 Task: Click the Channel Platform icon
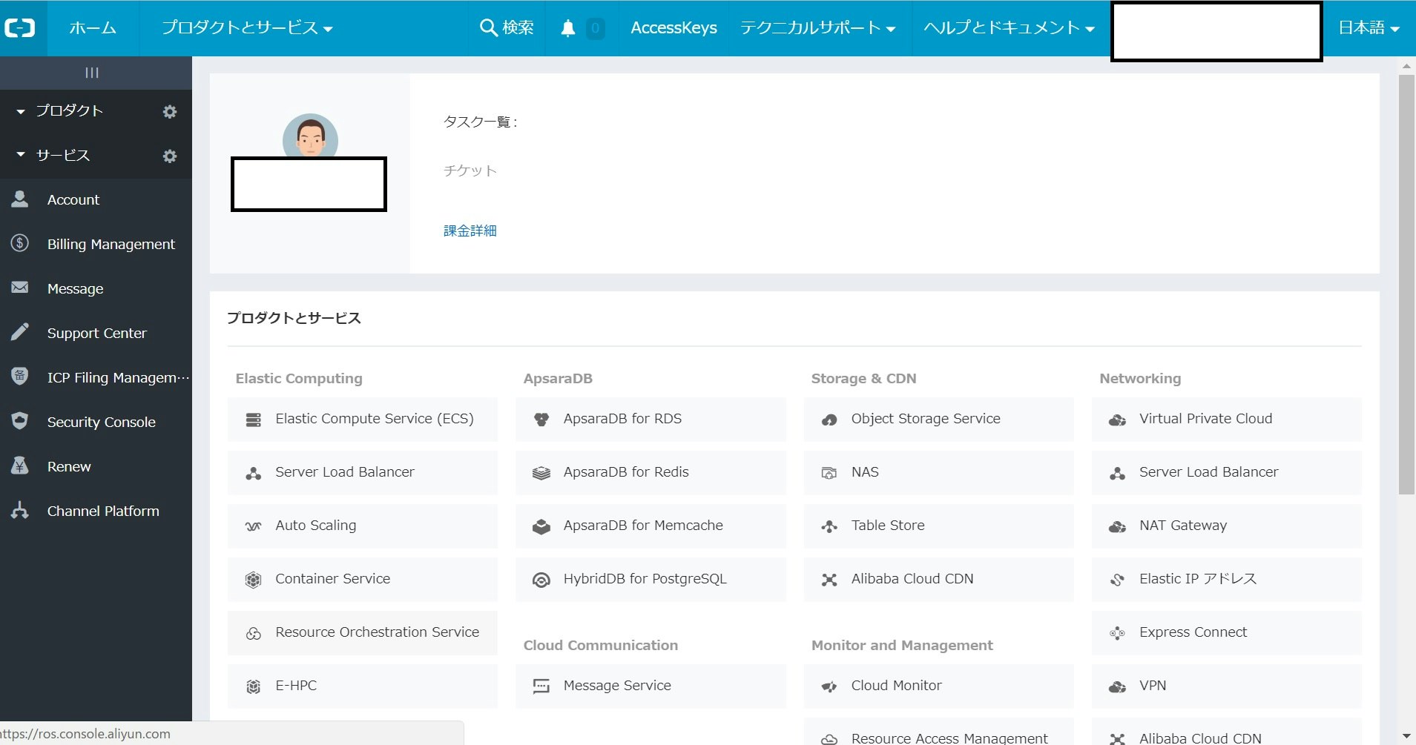(20, 510)
